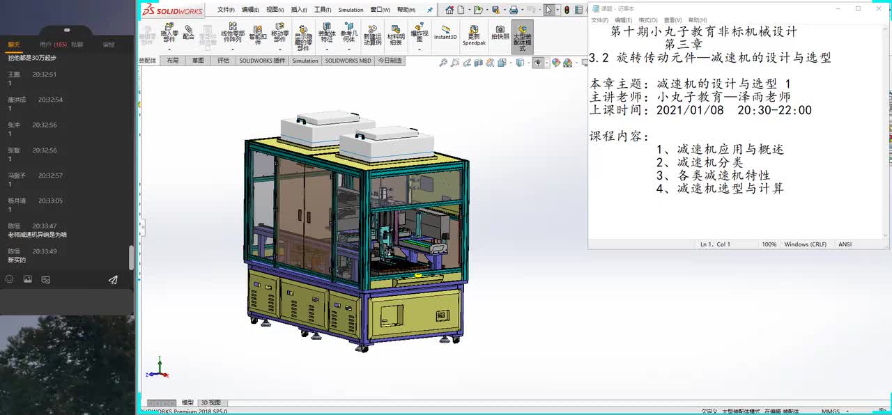892x415 pixels.
Task: Switch to the 布局 command manager tab
Action: pos(172,61)
